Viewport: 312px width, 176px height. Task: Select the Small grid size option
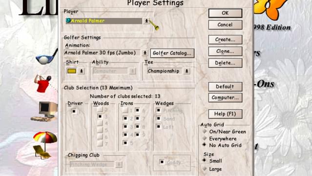(205, 160)
